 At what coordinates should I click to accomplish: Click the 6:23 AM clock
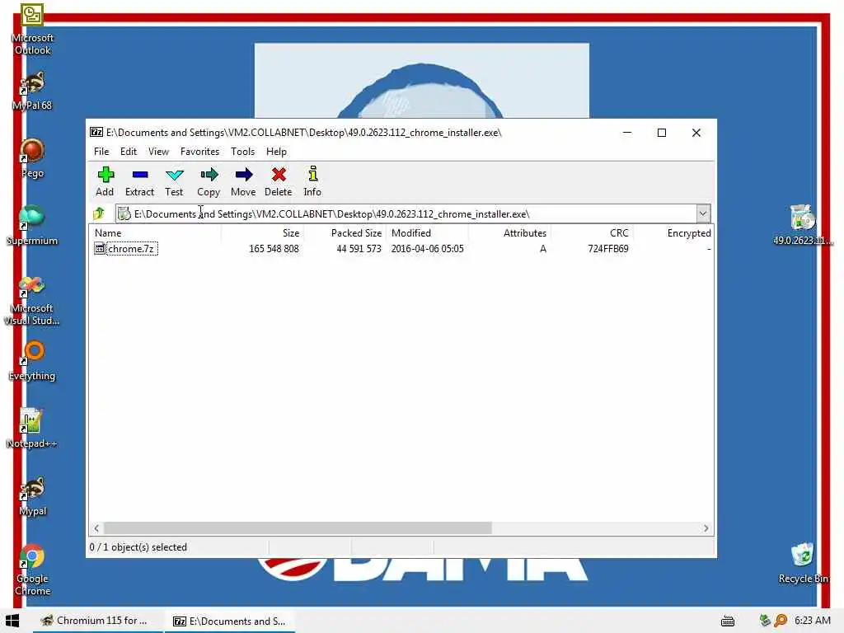(x=813, y=621)
